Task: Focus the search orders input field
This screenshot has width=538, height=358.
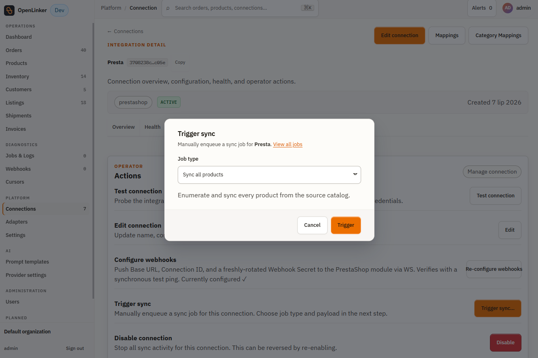Action: point(240,8)
